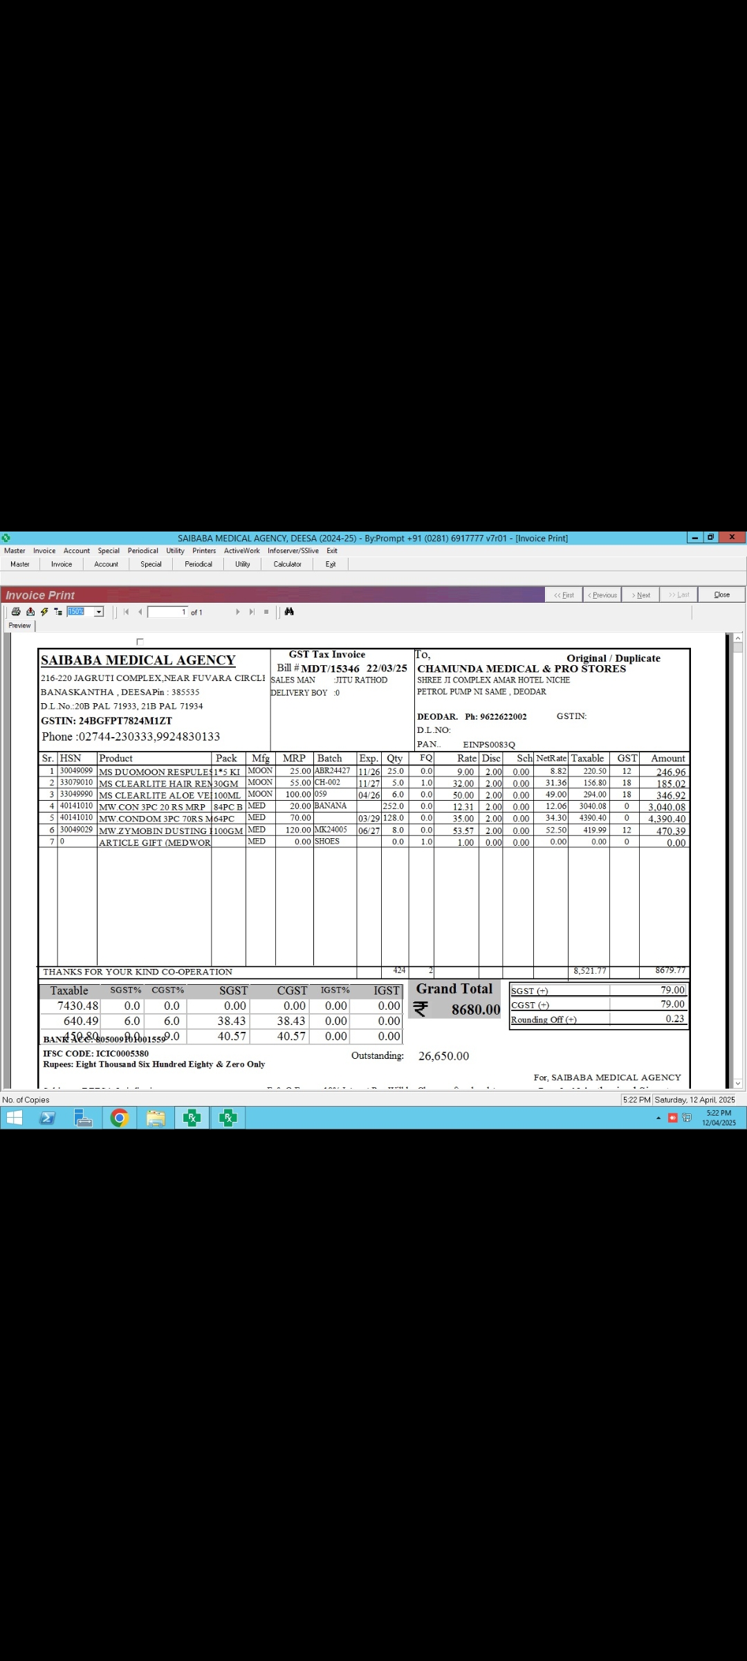747x1661 pixels.
Task: Go to next page arrow
Action: click(237, 612)
